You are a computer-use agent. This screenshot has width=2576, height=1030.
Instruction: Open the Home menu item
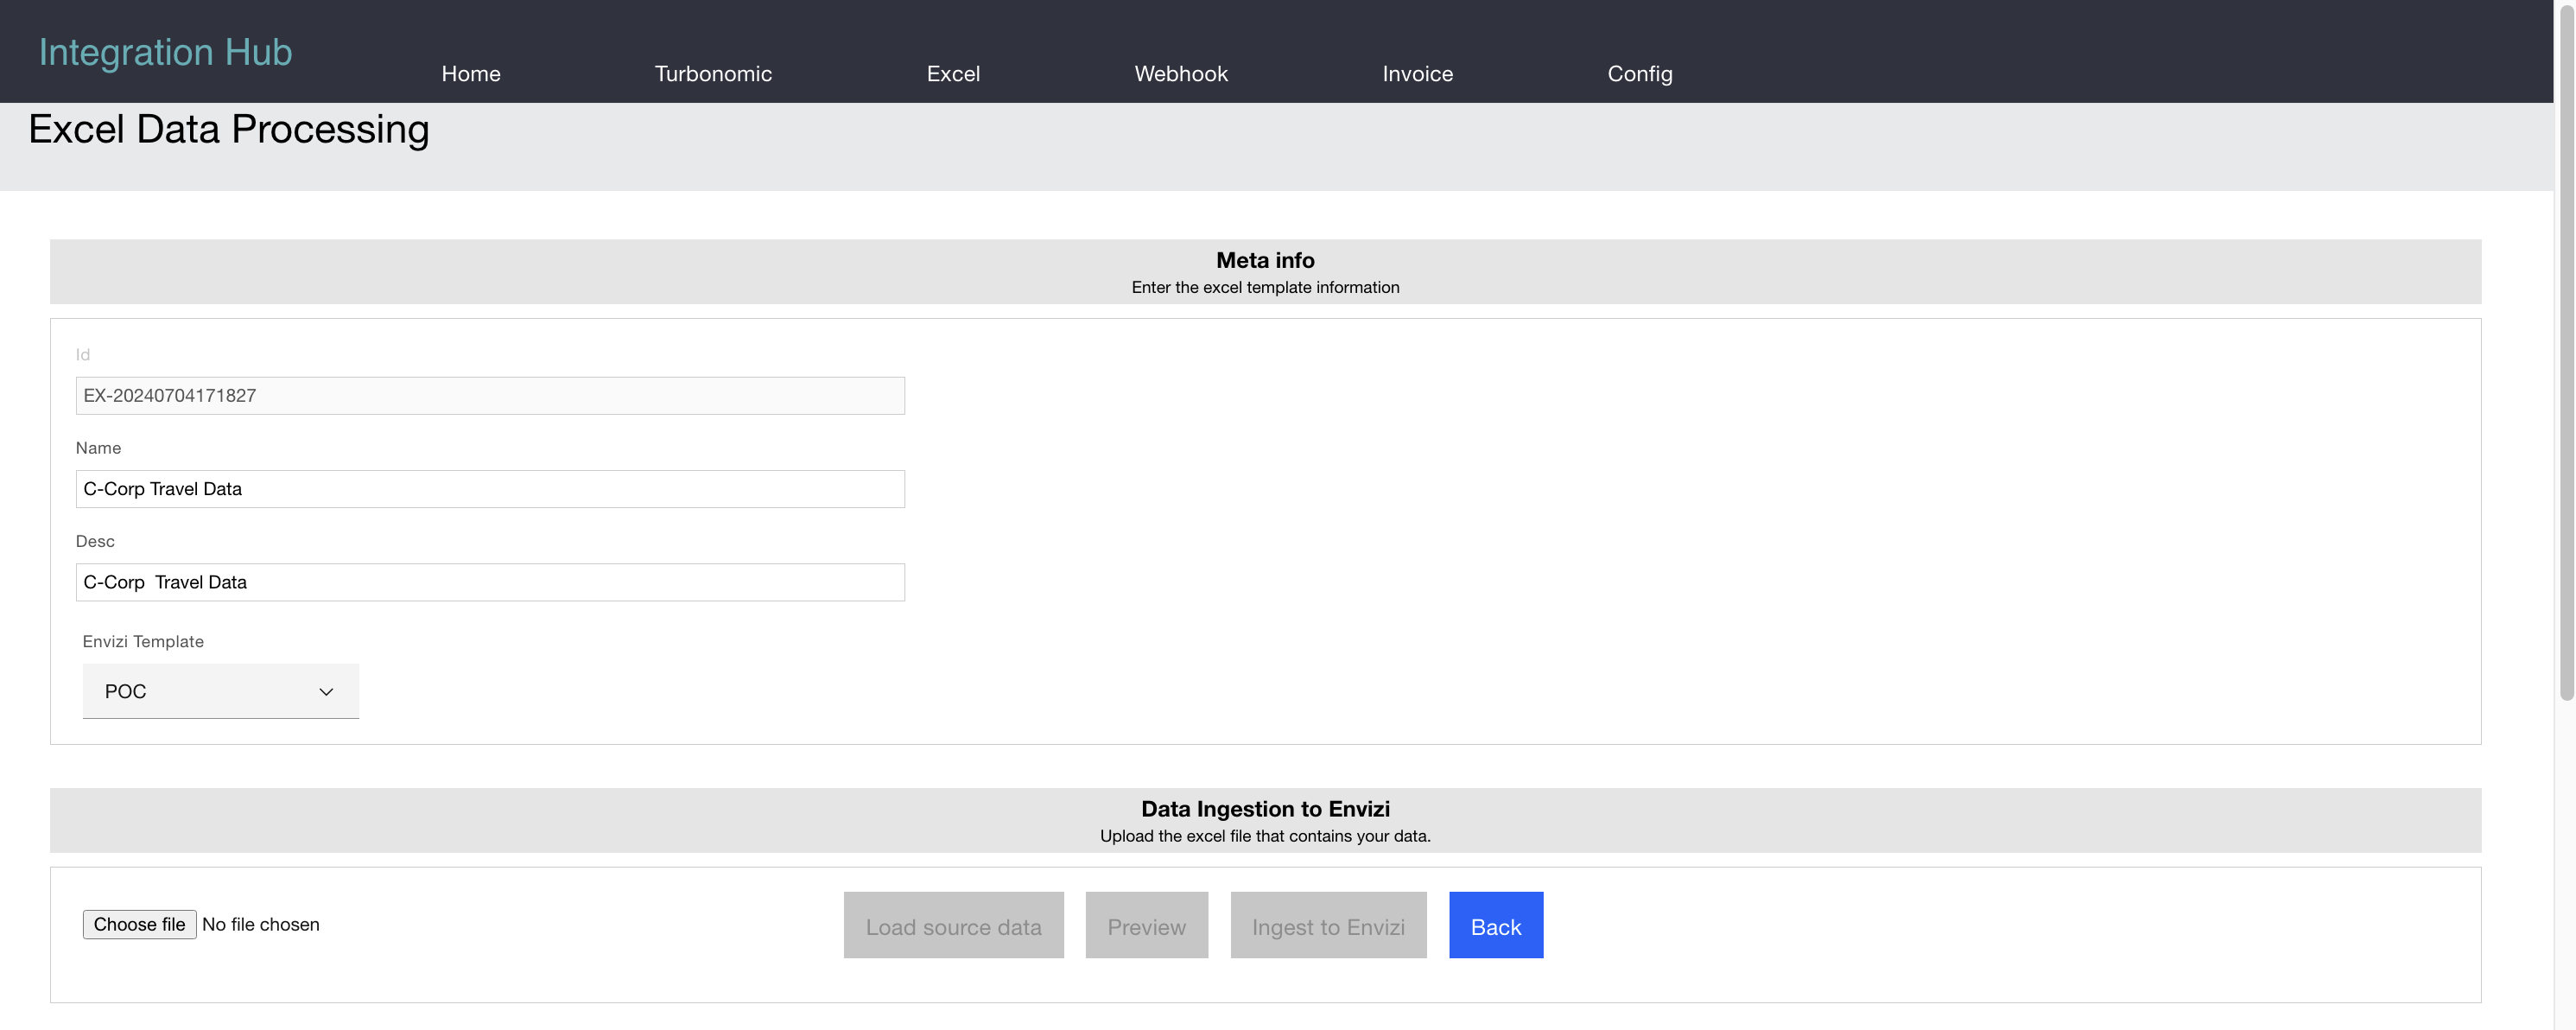click(x=471, y=74)
